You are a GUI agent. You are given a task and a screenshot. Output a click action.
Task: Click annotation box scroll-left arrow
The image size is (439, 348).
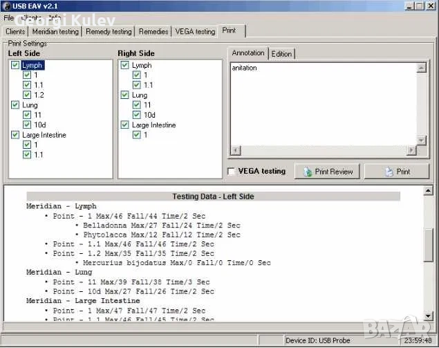235,150
